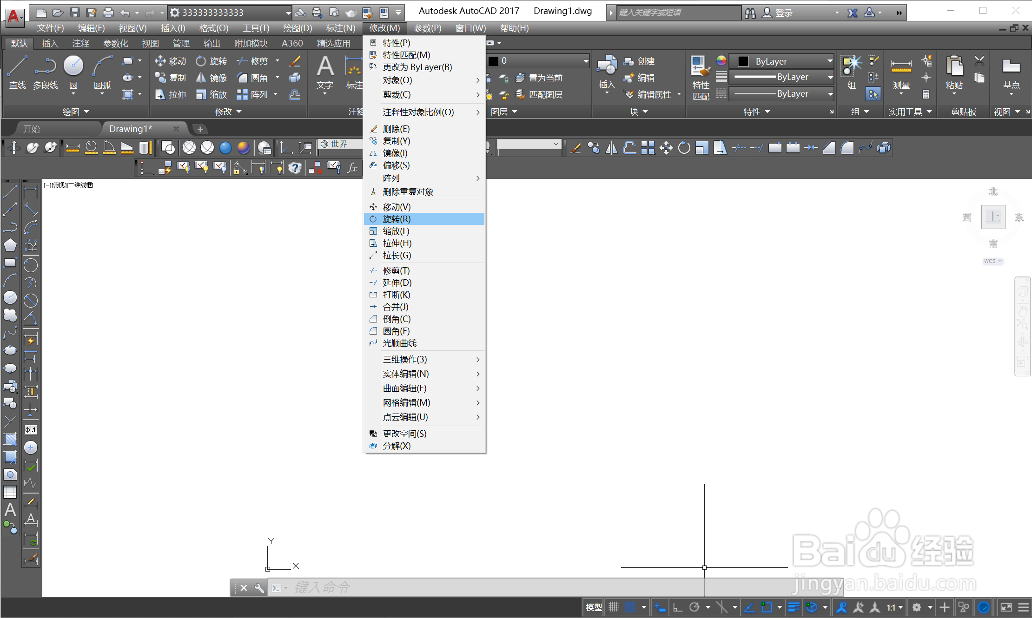
Task: Select the Arc tool in the ribbon
Action: (102, 72)
